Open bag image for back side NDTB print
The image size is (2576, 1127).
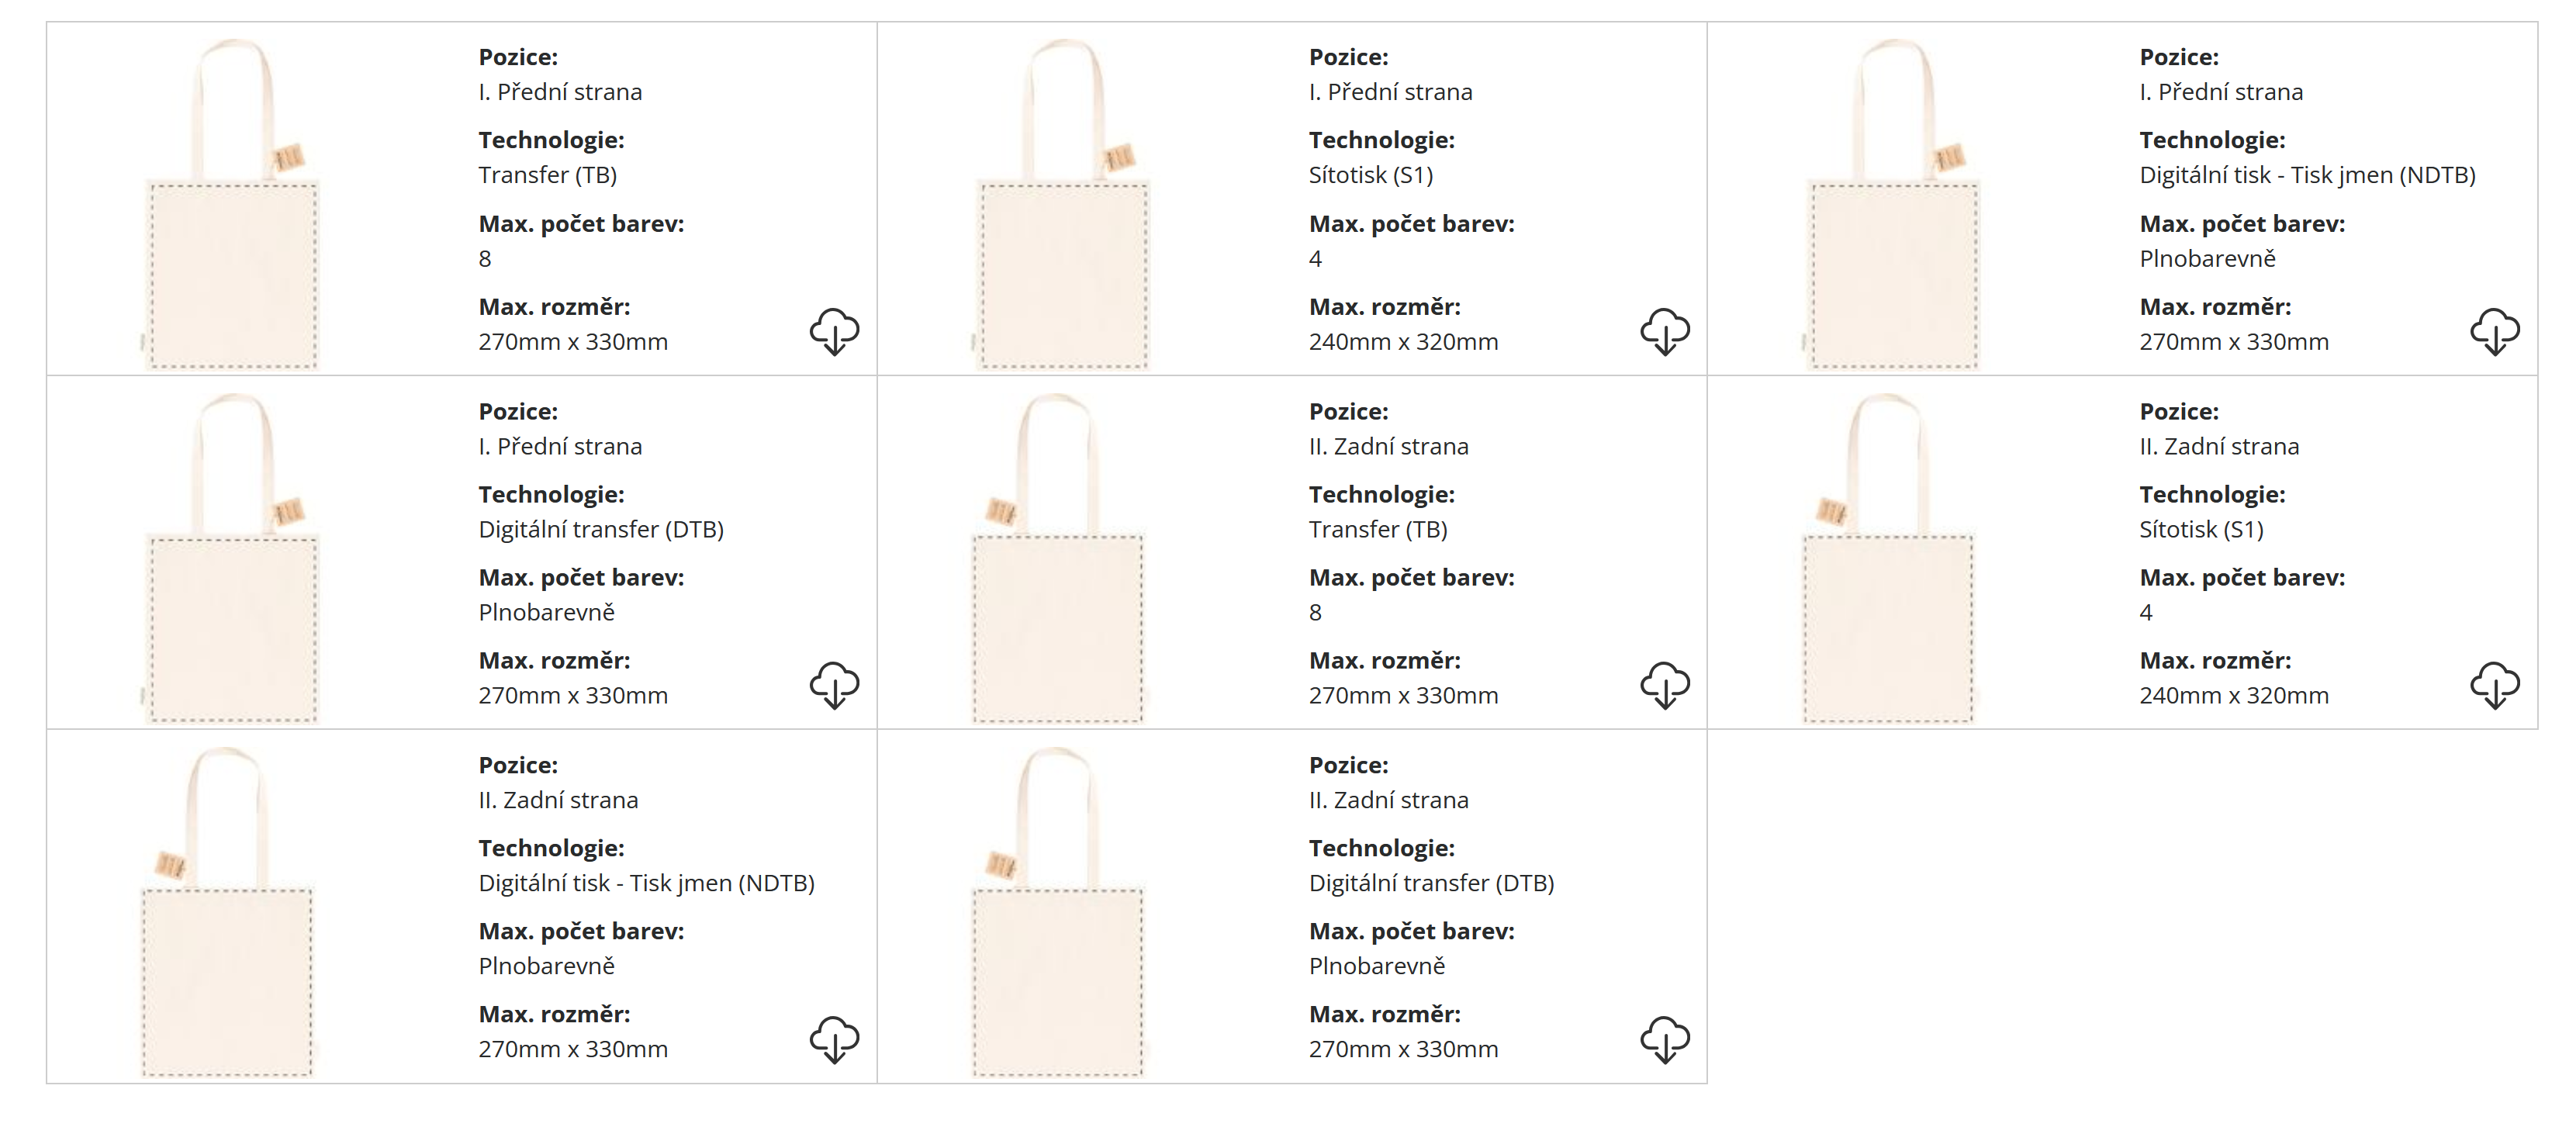click(x=228, y=912)
